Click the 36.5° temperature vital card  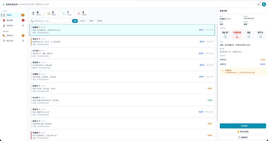tap(225, 34)
